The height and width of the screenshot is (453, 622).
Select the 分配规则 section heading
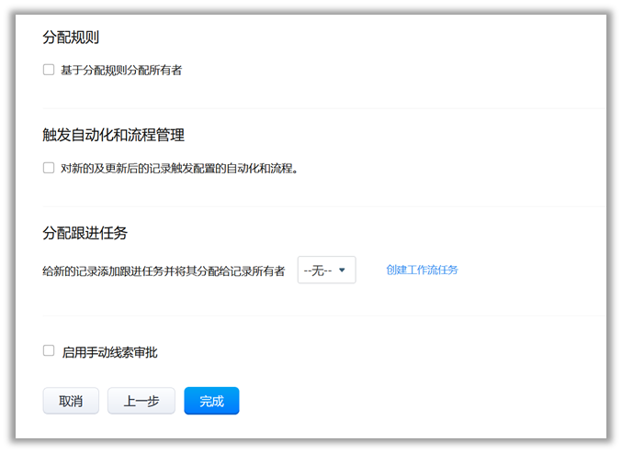coord(71,38)
